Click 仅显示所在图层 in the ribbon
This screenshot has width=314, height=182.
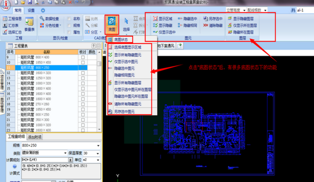click(x=243, y=26)
